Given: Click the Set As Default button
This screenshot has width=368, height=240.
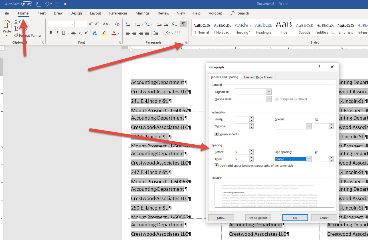Looking at the screenshot, I should (x=258, y=218).
